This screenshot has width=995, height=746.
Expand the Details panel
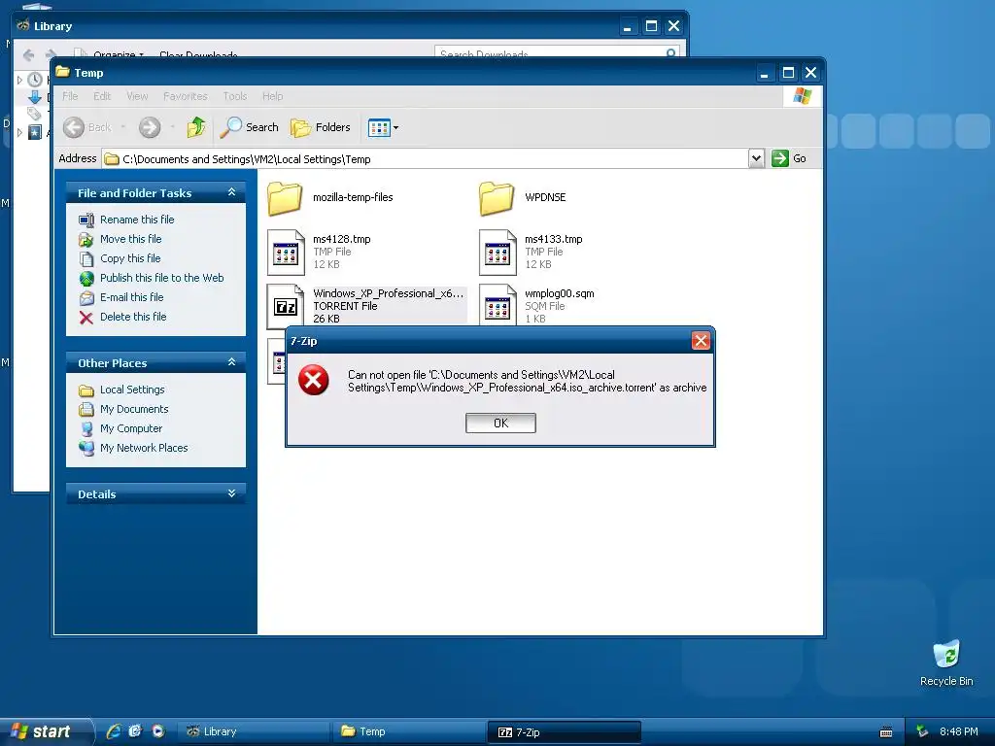(231, 493)
